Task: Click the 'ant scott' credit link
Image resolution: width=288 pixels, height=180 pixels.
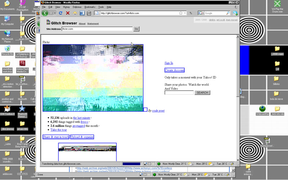Action: click(x=221, y=20)
